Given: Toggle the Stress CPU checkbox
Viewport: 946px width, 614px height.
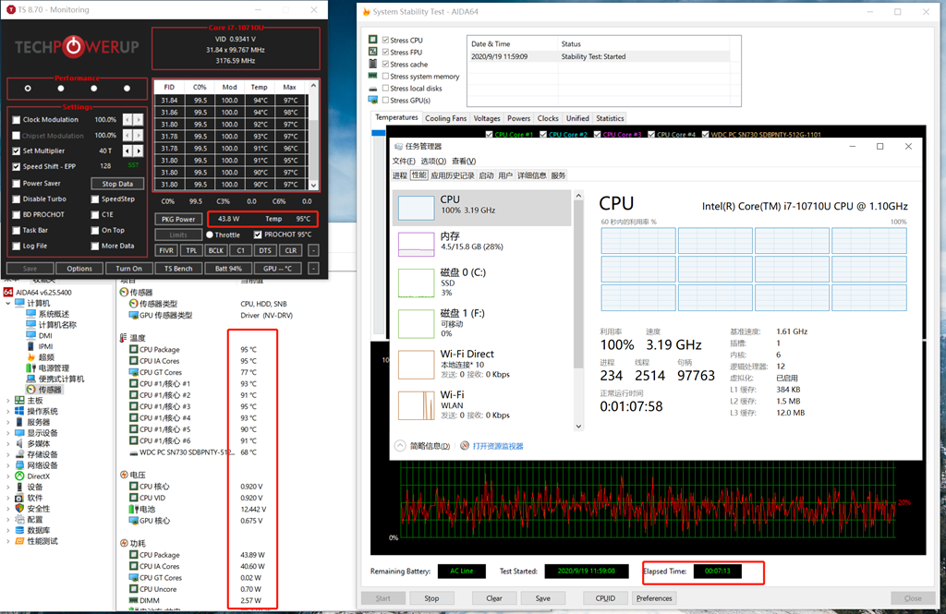Looking at the screenshot, I should tap(385, 40).
